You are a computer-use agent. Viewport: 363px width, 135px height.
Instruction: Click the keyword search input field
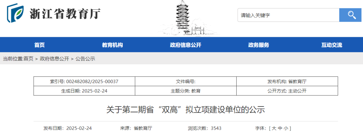tap(288, 15)
